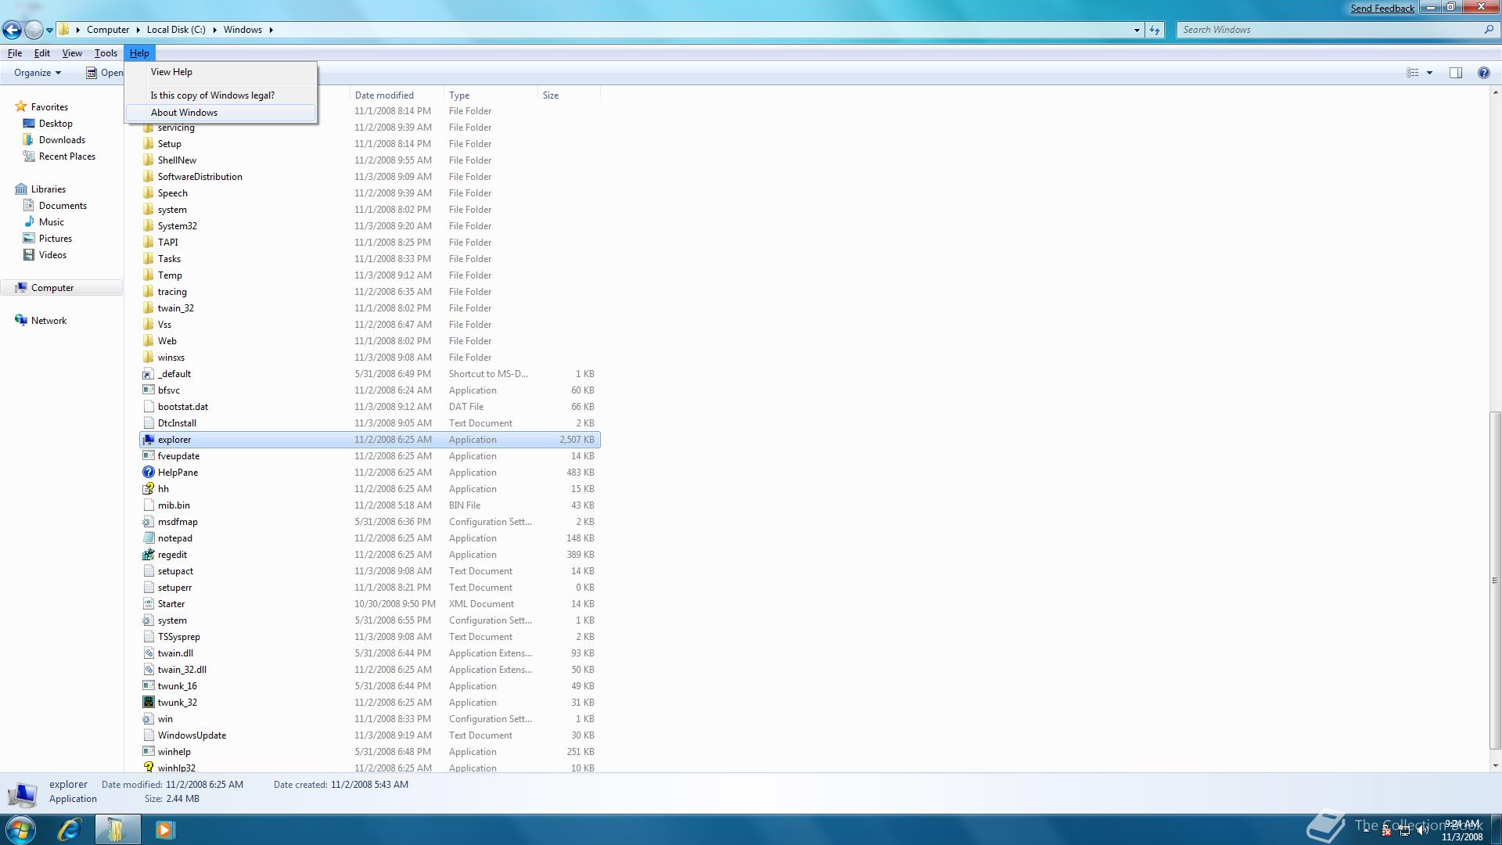Image resolution: width=1502 pixels, height=845 pixels.
Task: Expand the Windows breadcrumb arrow
Action: tap(271, 30)
